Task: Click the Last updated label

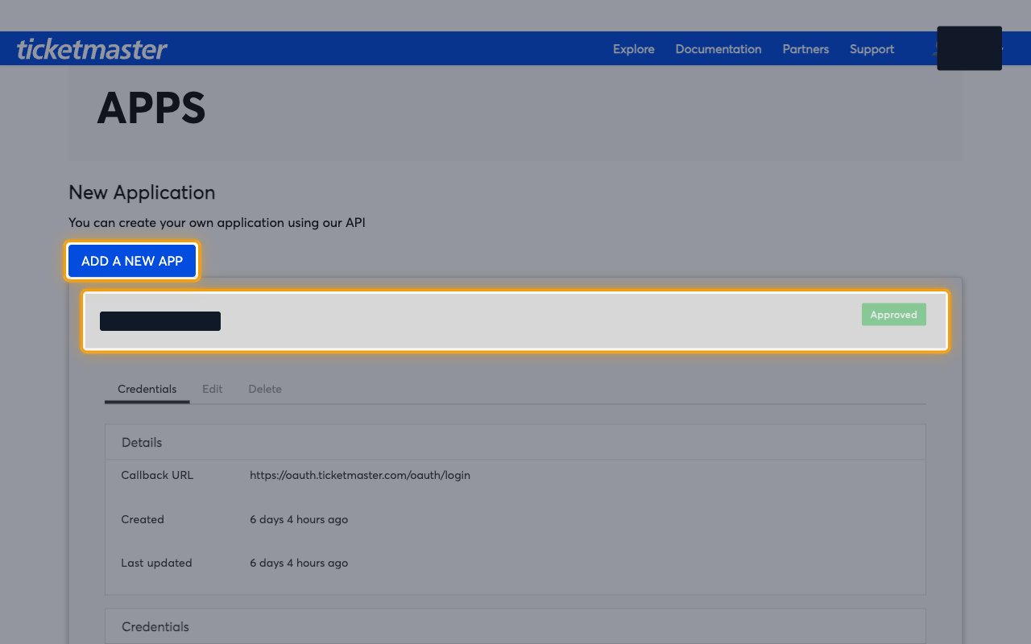Action: 156,563
